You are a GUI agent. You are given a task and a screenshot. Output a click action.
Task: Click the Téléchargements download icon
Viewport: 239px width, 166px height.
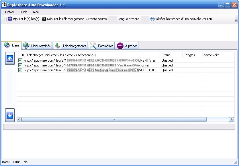coord(58,46)
